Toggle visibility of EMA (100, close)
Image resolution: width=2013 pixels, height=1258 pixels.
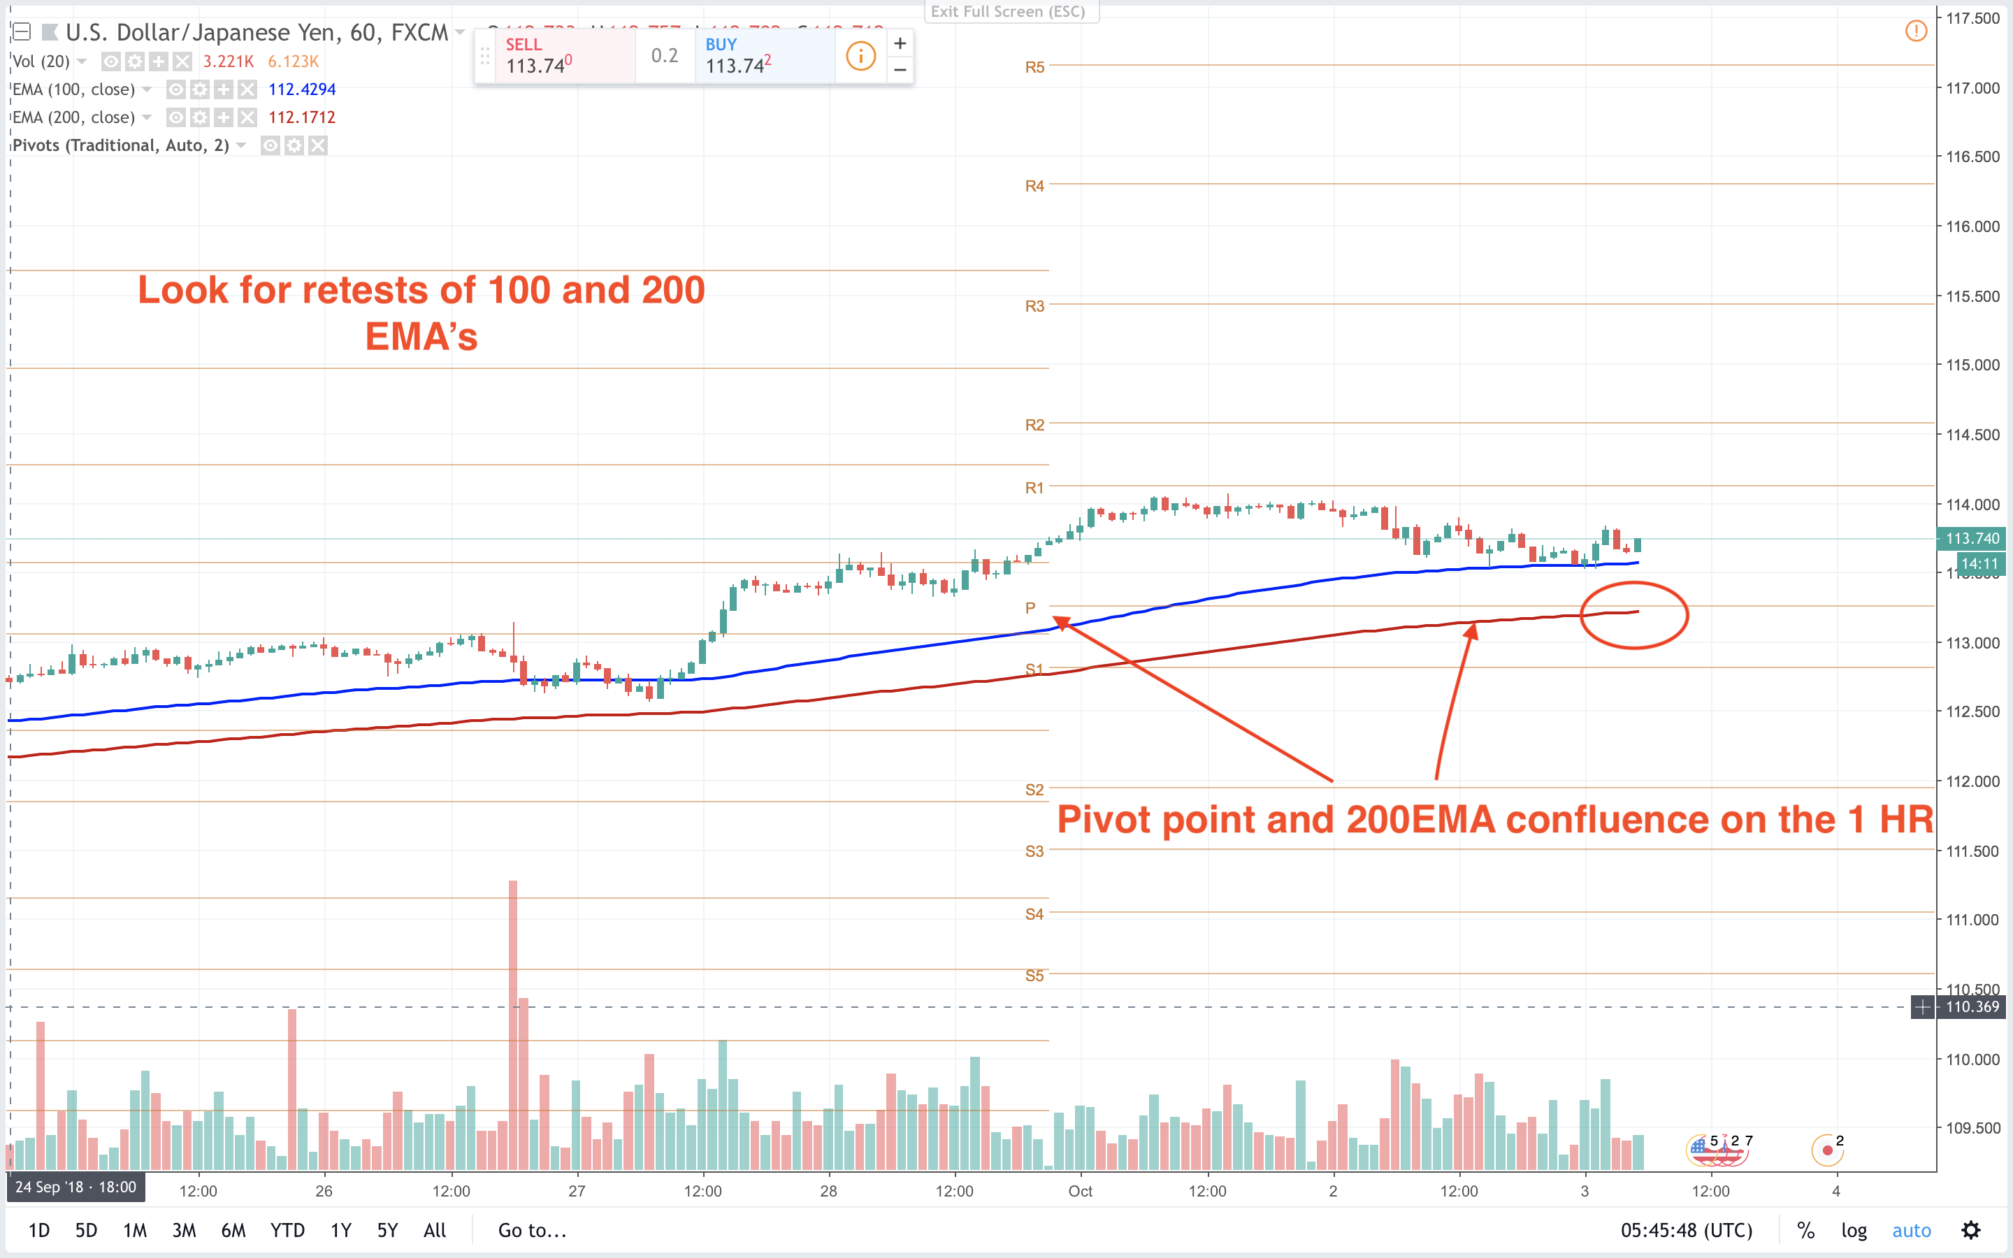coord(175,89)
